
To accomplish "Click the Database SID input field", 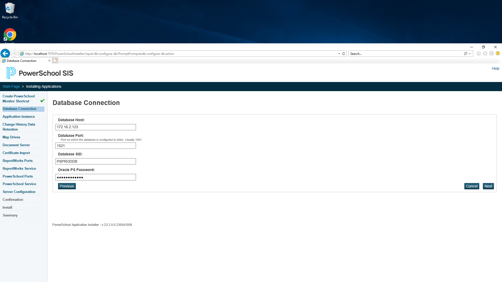I will (96, 161).
